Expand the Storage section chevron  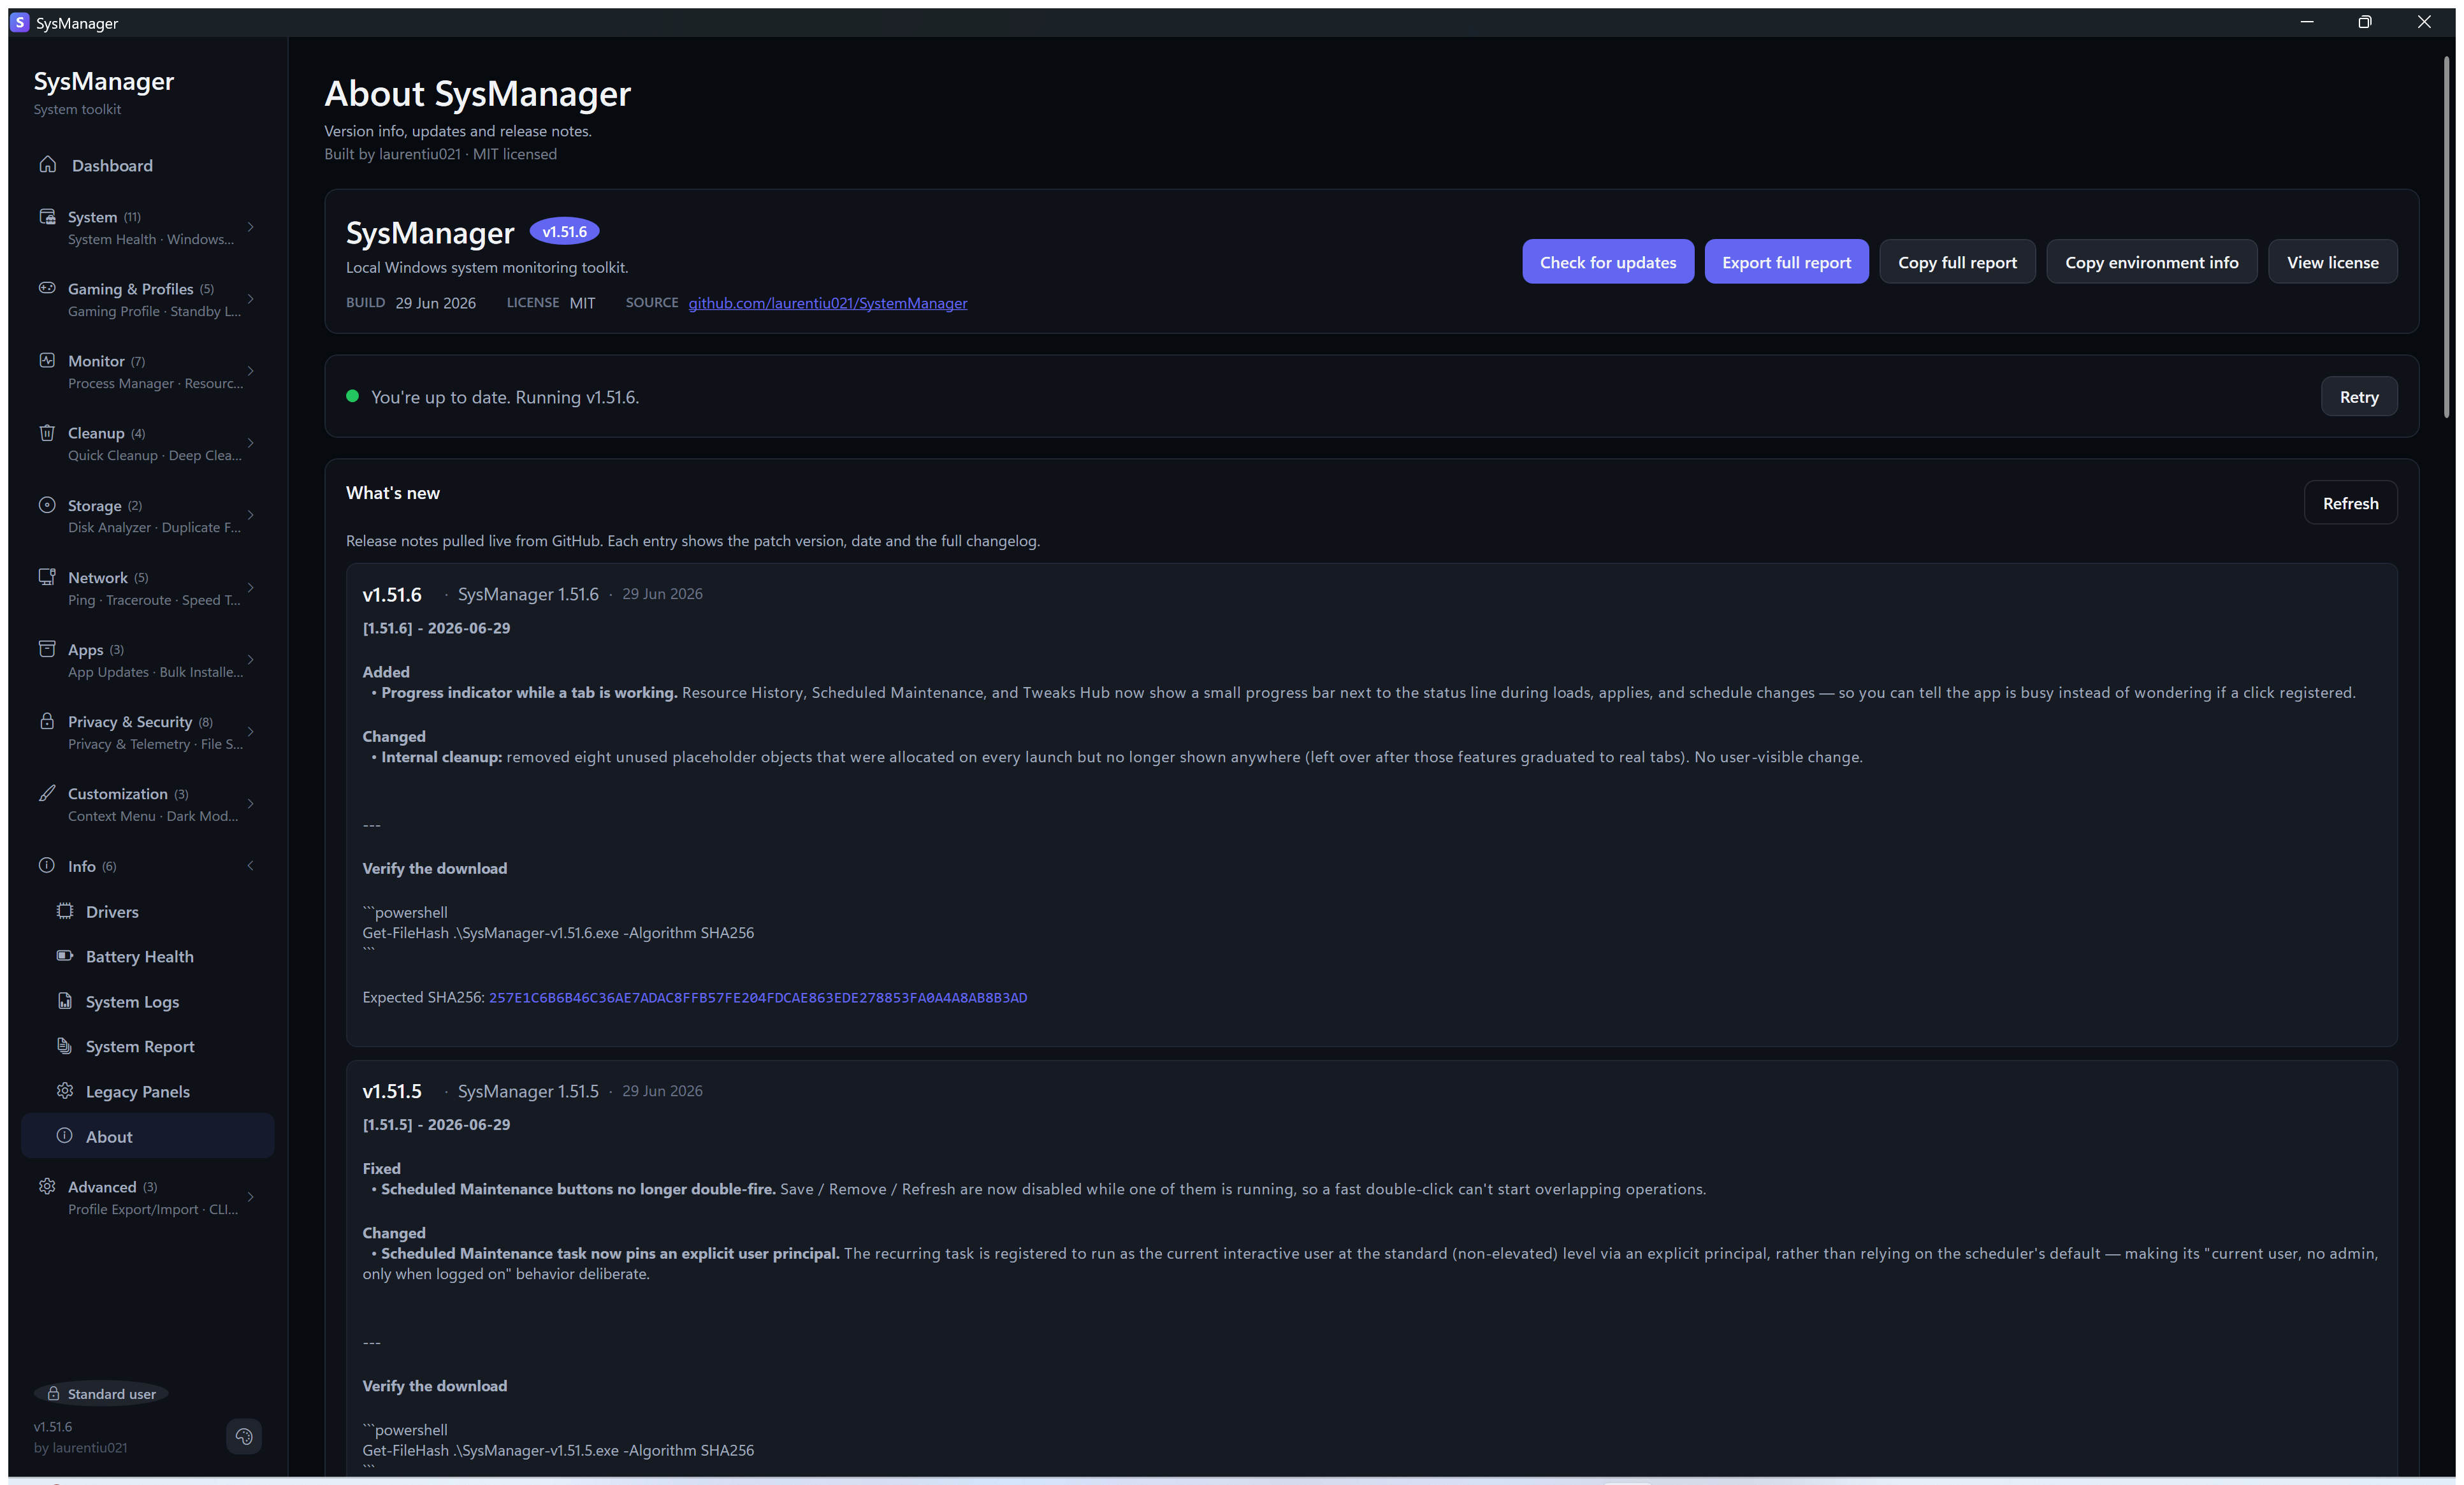tap(251, 515)
